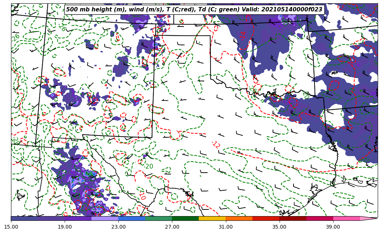
Task: Pick the light lavender colorbar segment
Action: (x=105, y=218)
